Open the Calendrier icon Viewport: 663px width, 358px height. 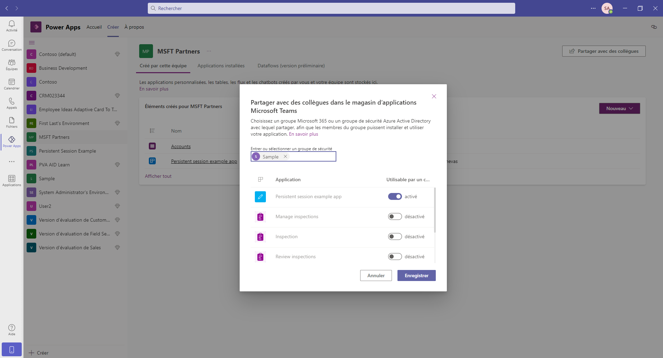[12, 84]
